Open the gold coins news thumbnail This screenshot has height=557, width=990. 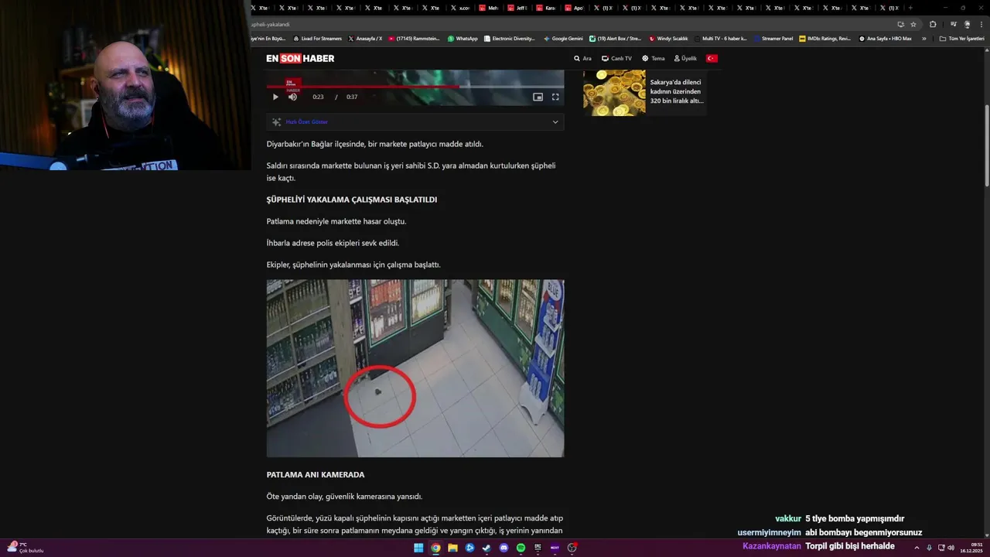pos(614,92)
